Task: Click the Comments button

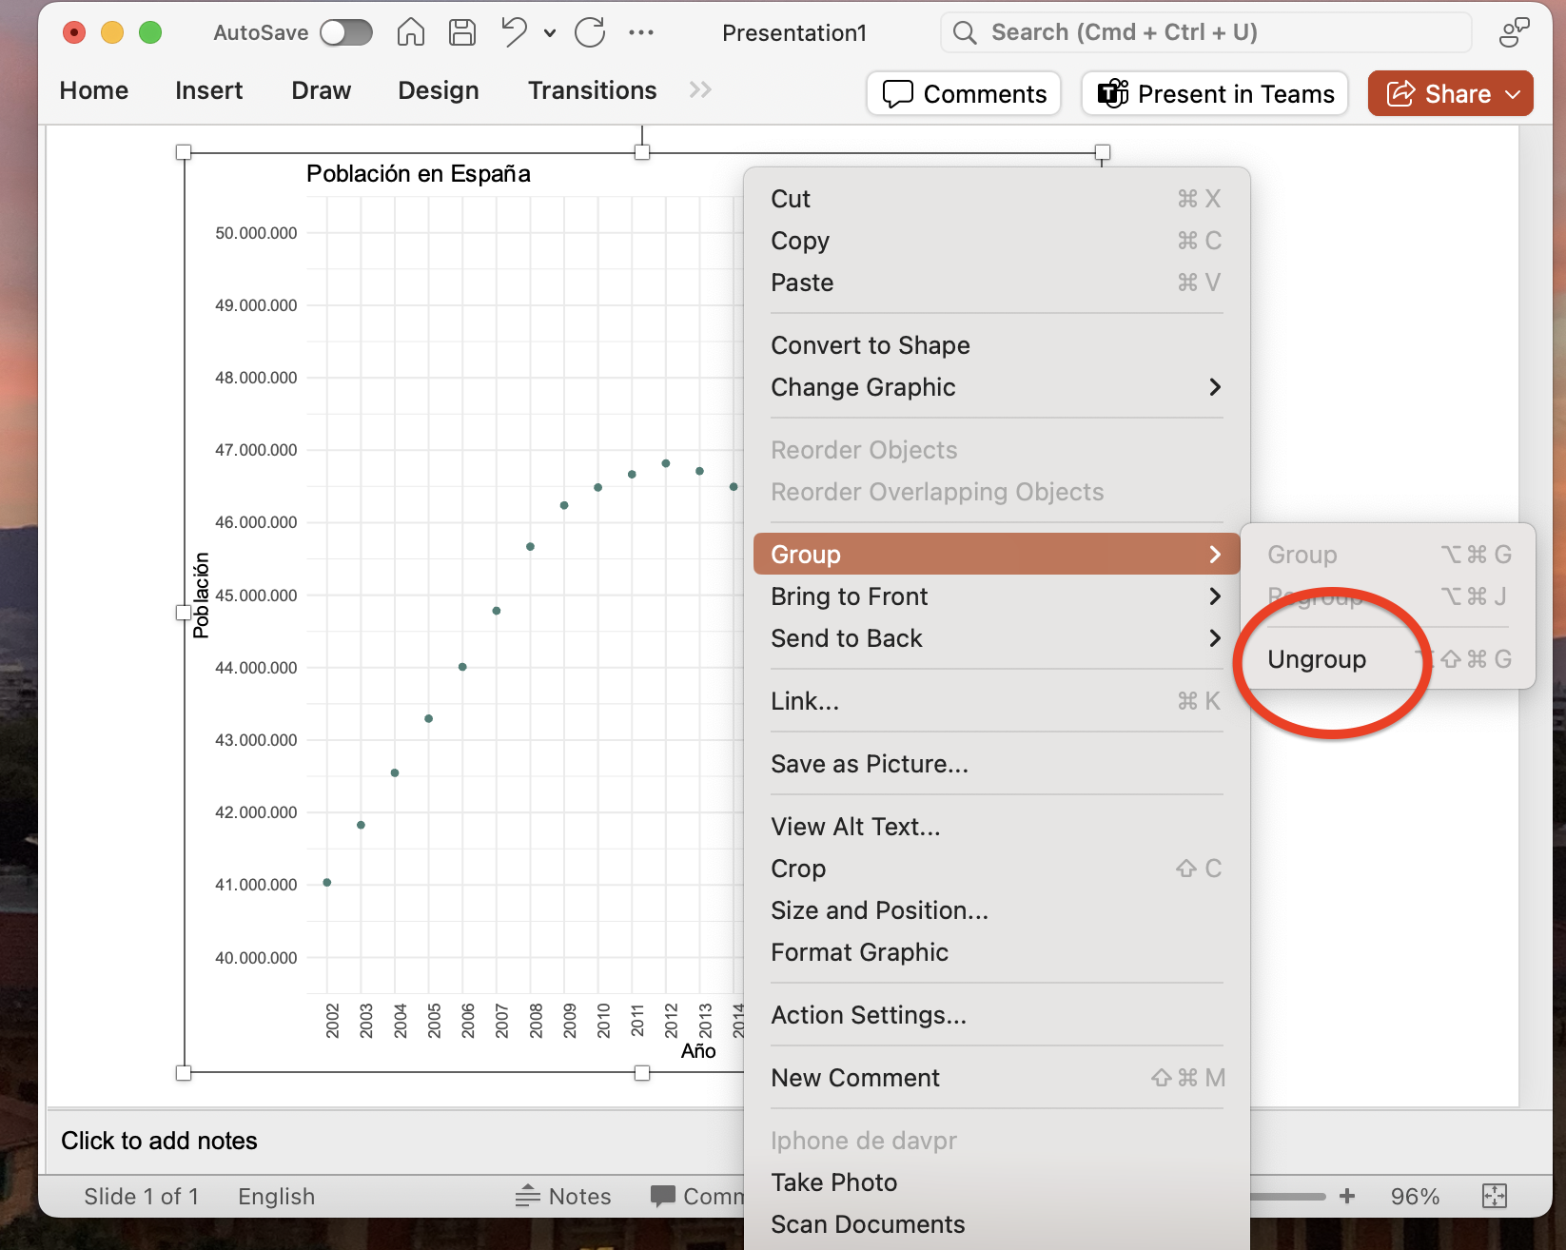Action: [x=964, y=94]
